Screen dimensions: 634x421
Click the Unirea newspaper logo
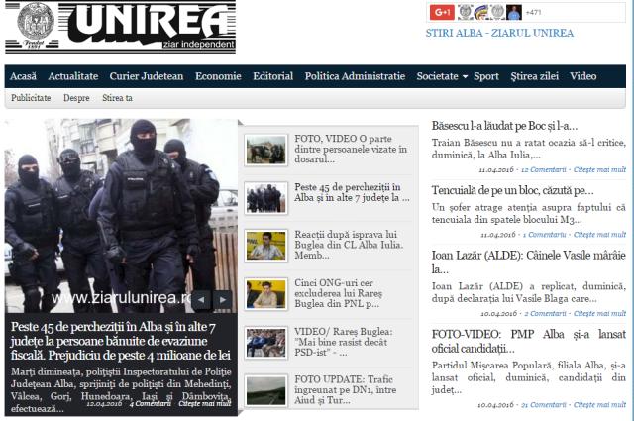point(120,27)
